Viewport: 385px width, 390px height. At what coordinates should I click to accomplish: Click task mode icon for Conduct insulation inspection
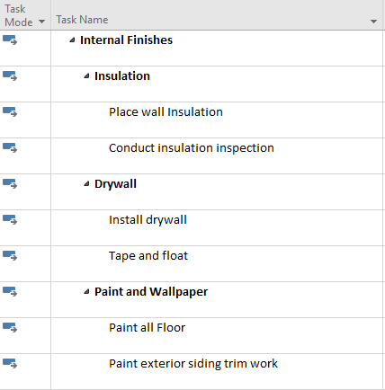(x=10, y=147)
